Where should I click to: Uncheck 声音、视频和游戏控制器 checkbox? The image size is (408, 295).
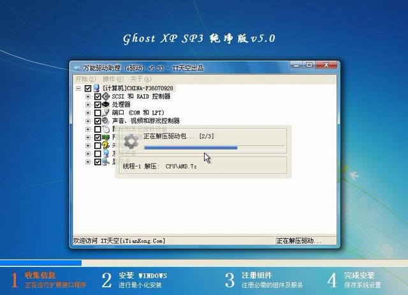point(98,121)
